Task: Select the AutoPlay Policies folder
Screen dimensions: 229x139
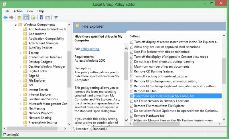Action: [40, 48]
